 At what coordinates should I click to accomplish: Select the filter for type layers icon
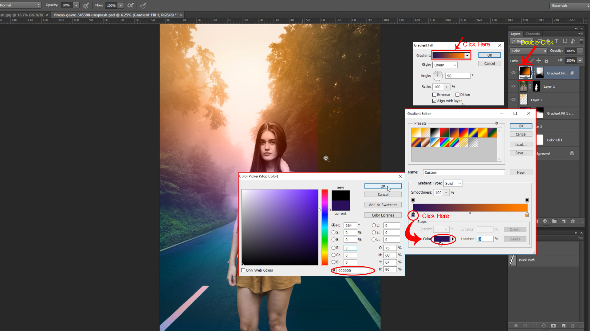click(557, 41)
